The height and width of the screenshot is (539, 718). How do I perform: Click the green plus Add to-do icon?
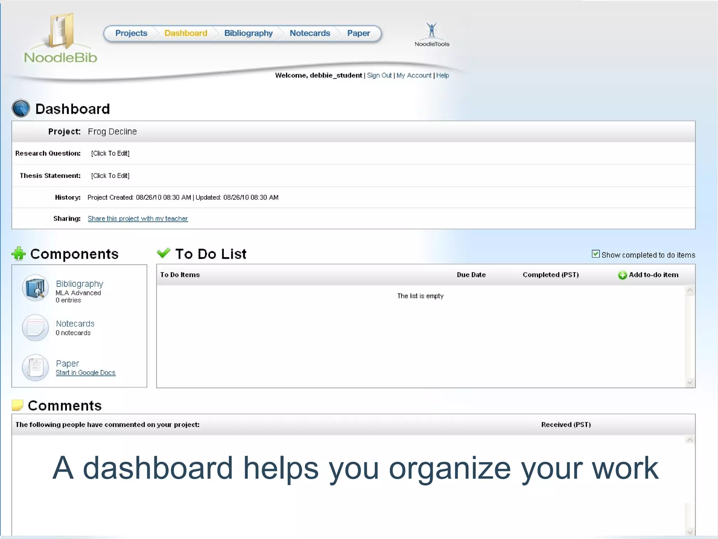[622, 275]
